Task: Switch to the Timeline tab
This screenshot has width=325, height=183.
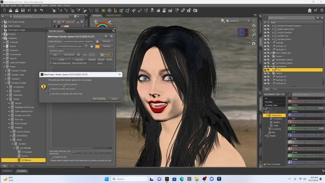Action: coord(21,171)
